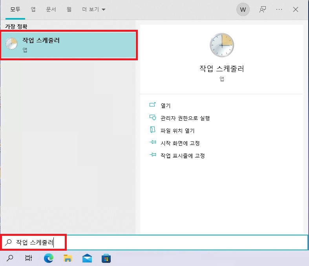Click the pin icon beside 시작 화면에 고정

pos(153,142)
